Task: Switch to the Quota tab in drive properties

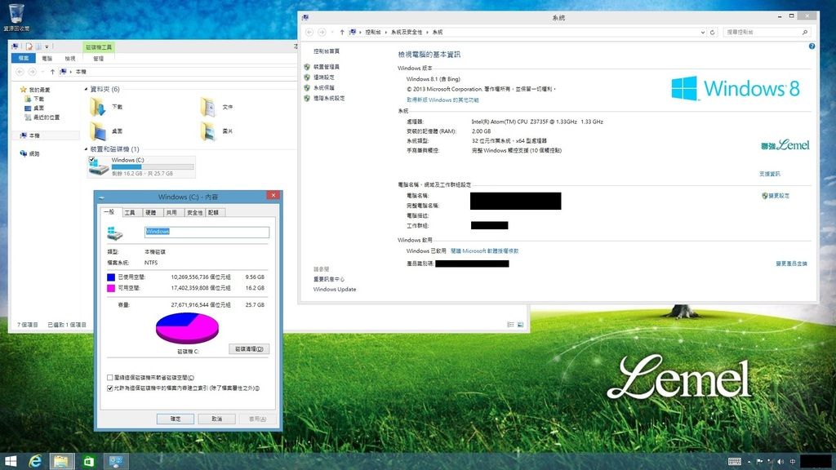Action: 214,213
